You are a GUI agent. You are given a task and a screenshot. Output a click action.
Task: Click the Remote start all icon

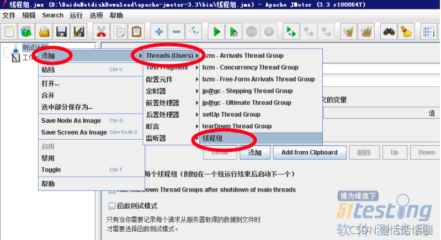coord(291,32)
